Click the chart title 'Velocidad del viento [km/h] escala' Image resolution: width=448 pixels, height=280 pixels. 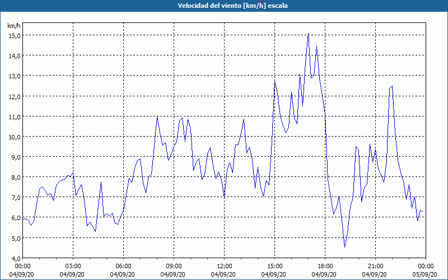coord(232,6)
